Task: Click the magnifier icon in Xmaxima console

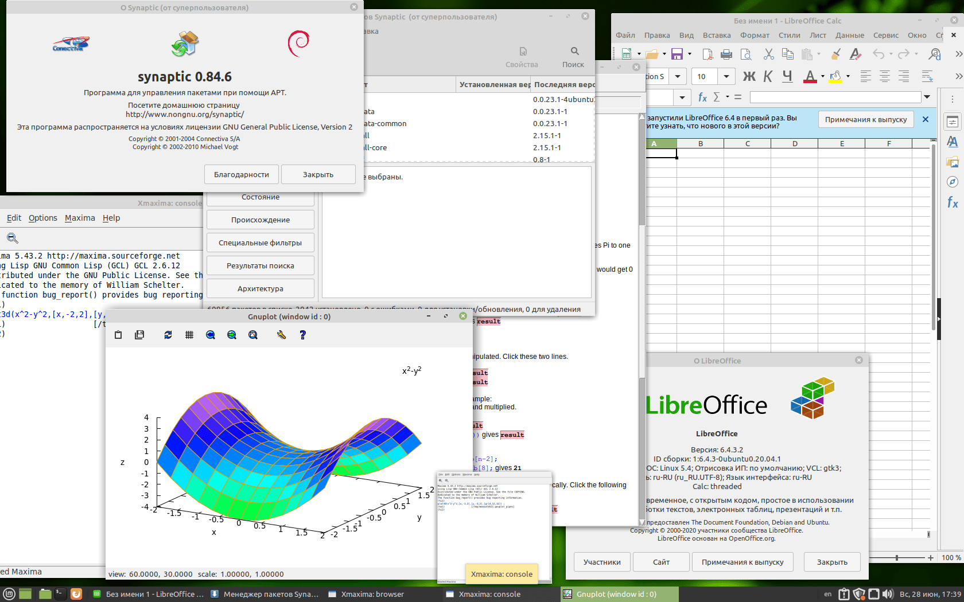Action: coord(13,238)
